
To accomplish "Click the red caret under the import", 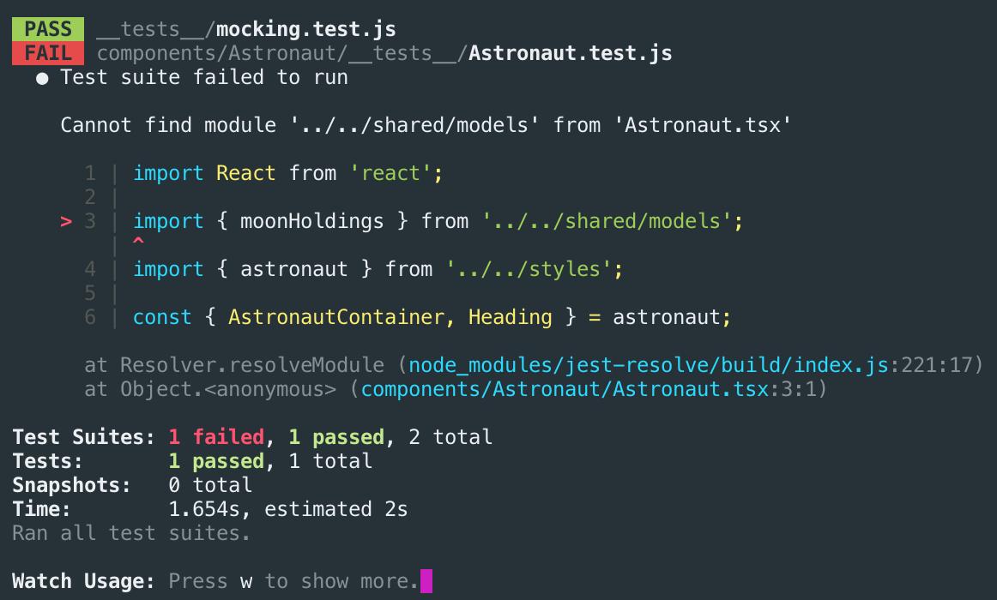I will [138, 243].
